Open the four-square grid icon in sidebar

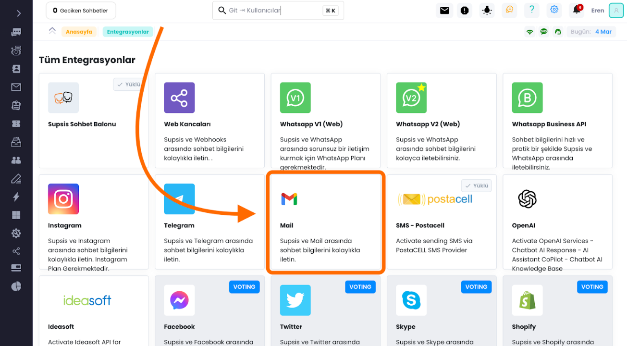[x=16, y=215]
